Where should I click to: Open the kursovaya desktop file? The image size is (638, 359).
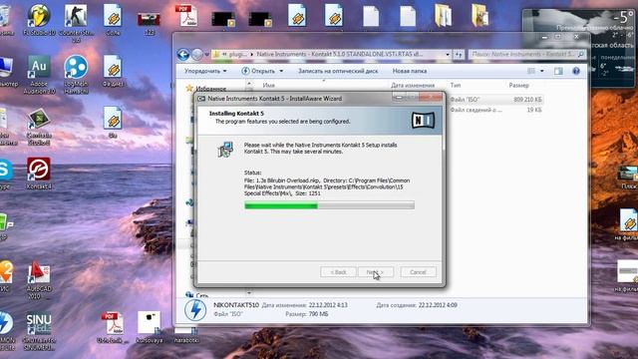tap(149, 326)
